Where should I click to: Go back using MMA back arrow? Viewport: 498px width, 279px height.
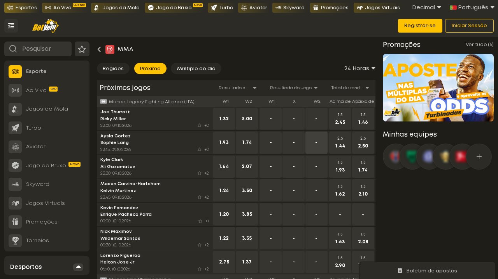99,49
